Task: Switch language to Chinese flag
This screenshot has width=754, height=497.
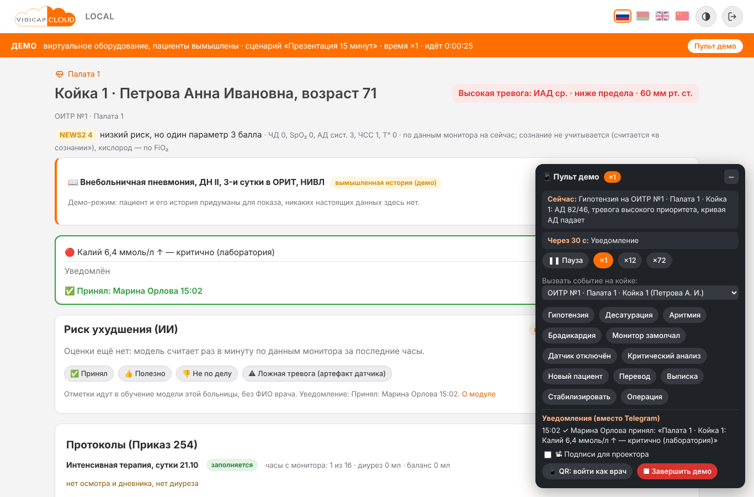Action: tap(682, 16)
